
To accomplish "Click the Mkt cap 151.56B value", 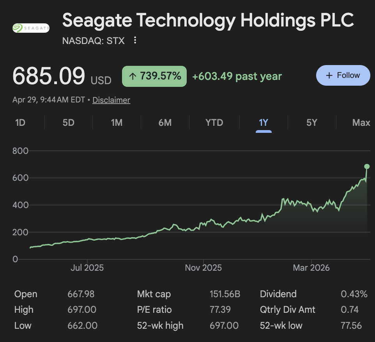I will pyautogui.click(x=225, y=294).
